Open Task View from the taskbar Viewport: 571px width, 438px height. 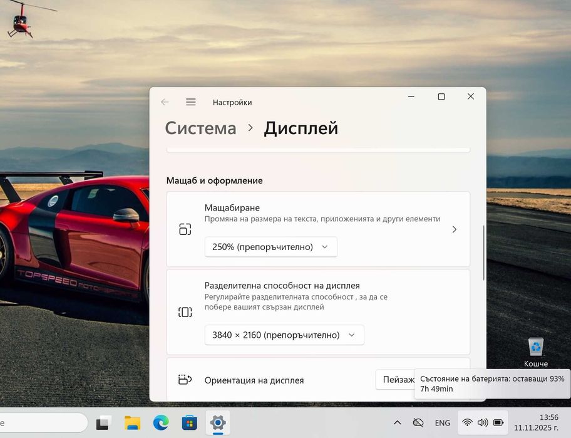104,423
